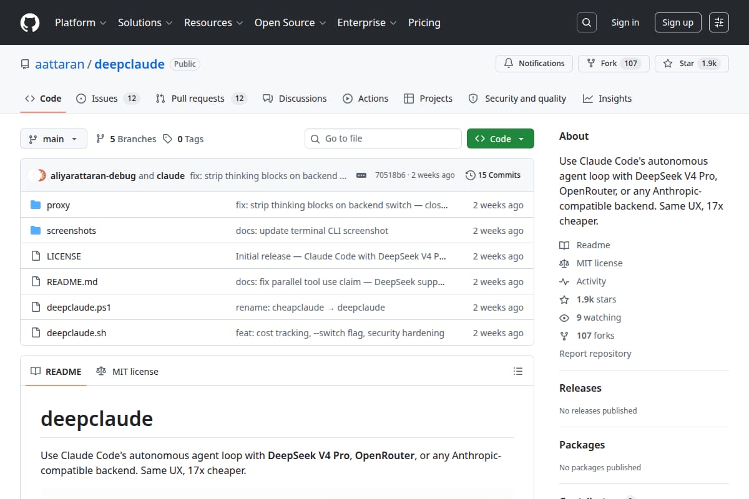This screenshot has height=499, width=749.
Task: Switch to the MIT license tab
Action: (127, 371)
